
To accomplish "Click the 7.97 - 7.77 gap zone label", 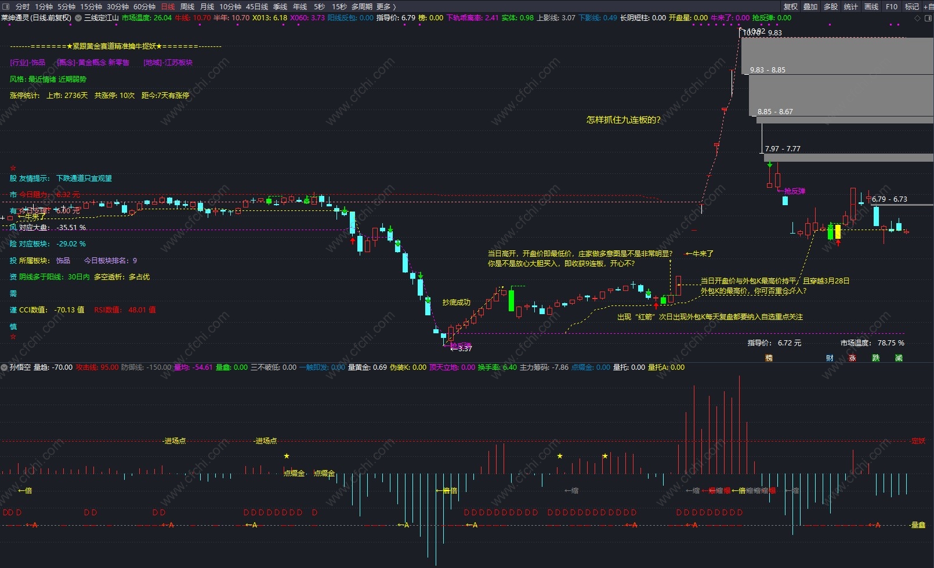I will pyautogui.click(x=783, y=149).
